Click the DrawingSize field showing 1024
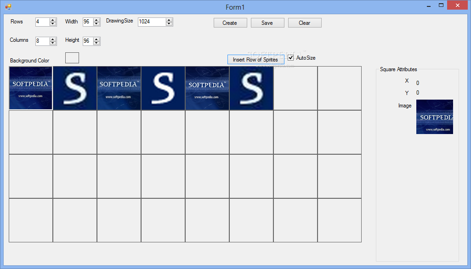Viewport: 471px width, 269px height. (152, 22)
